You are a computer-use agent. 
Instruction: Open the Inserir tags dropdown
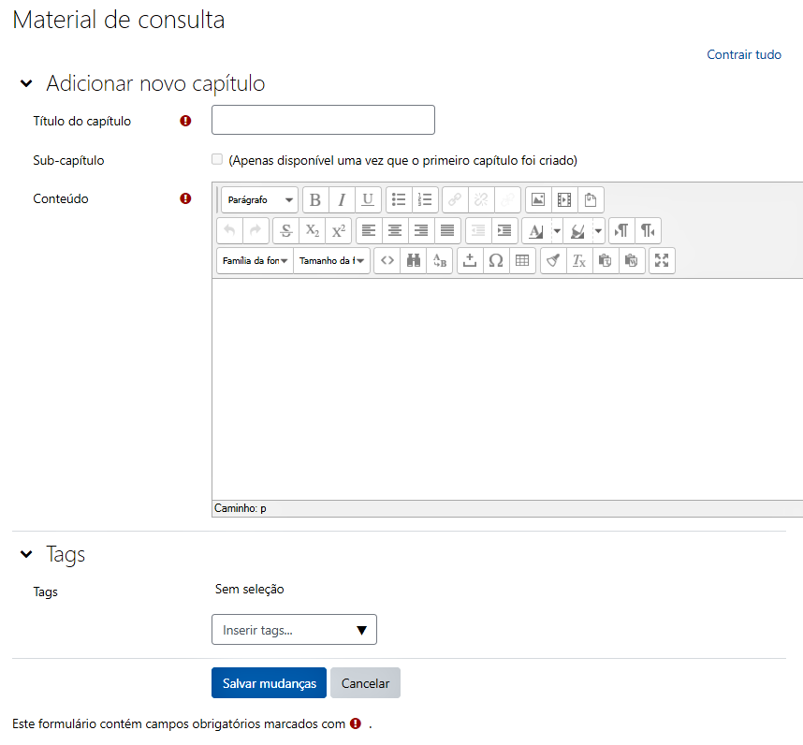pos(294,629)
